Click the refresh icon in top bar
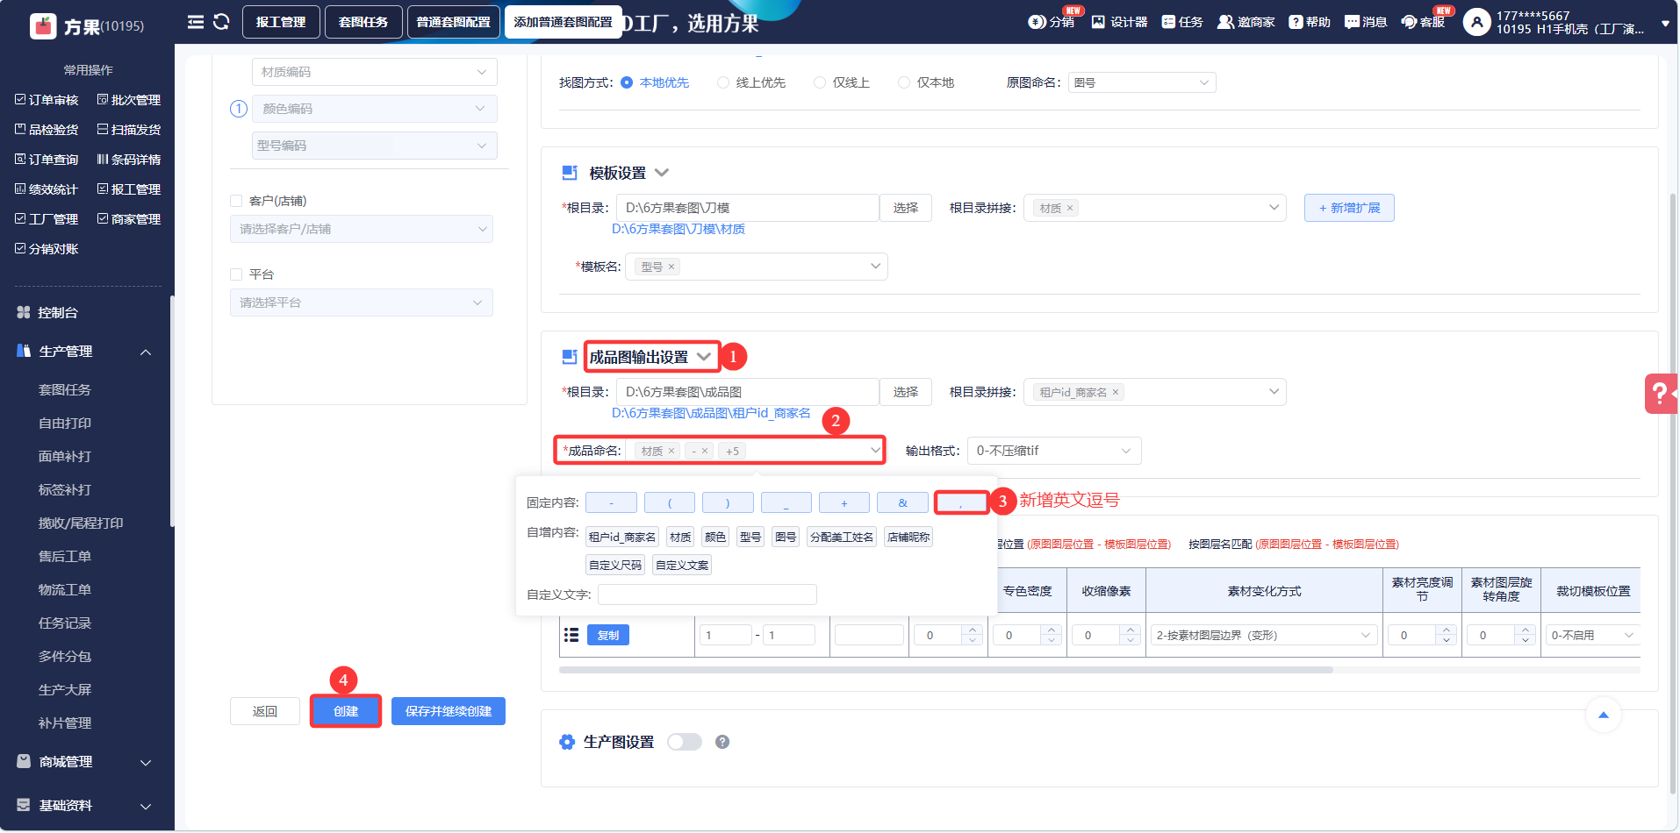The image size is (1680, 833). coord(221,22)
